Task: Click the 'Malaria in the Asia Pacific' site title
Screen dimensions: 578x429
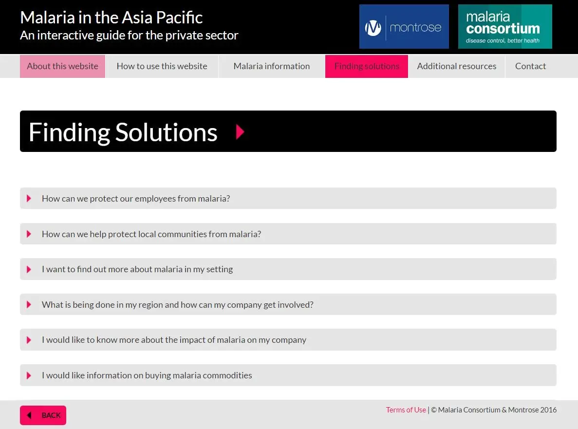Action: [x=112, y=18]
